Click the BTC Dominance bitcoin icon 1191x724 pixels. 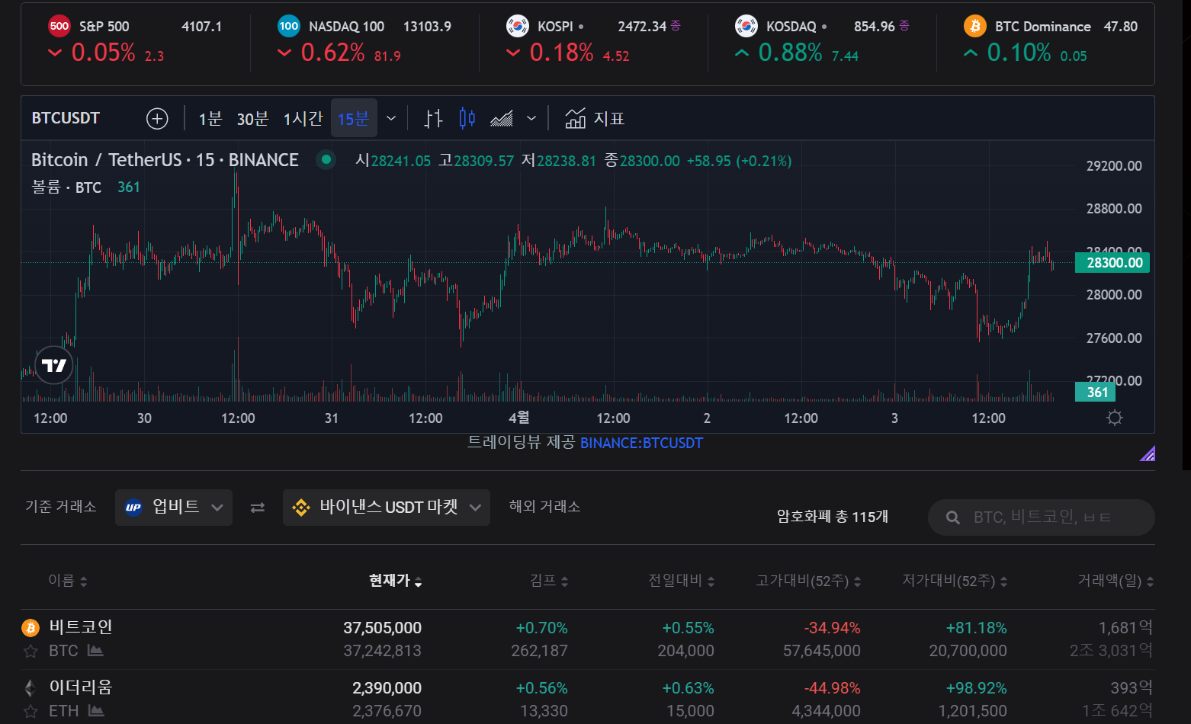tap(975, 26)
